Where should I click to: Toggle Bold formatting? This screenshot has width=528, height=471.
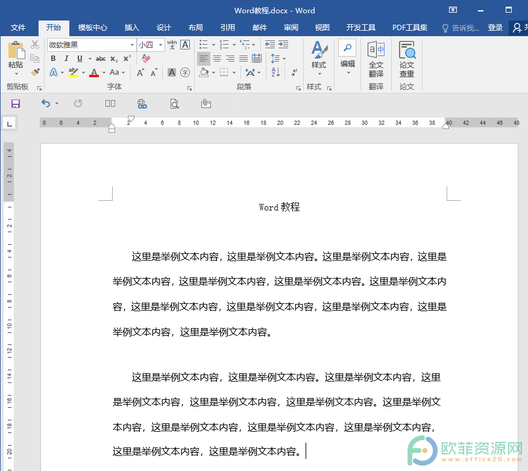pyautogui.click(x=53, y=58)
